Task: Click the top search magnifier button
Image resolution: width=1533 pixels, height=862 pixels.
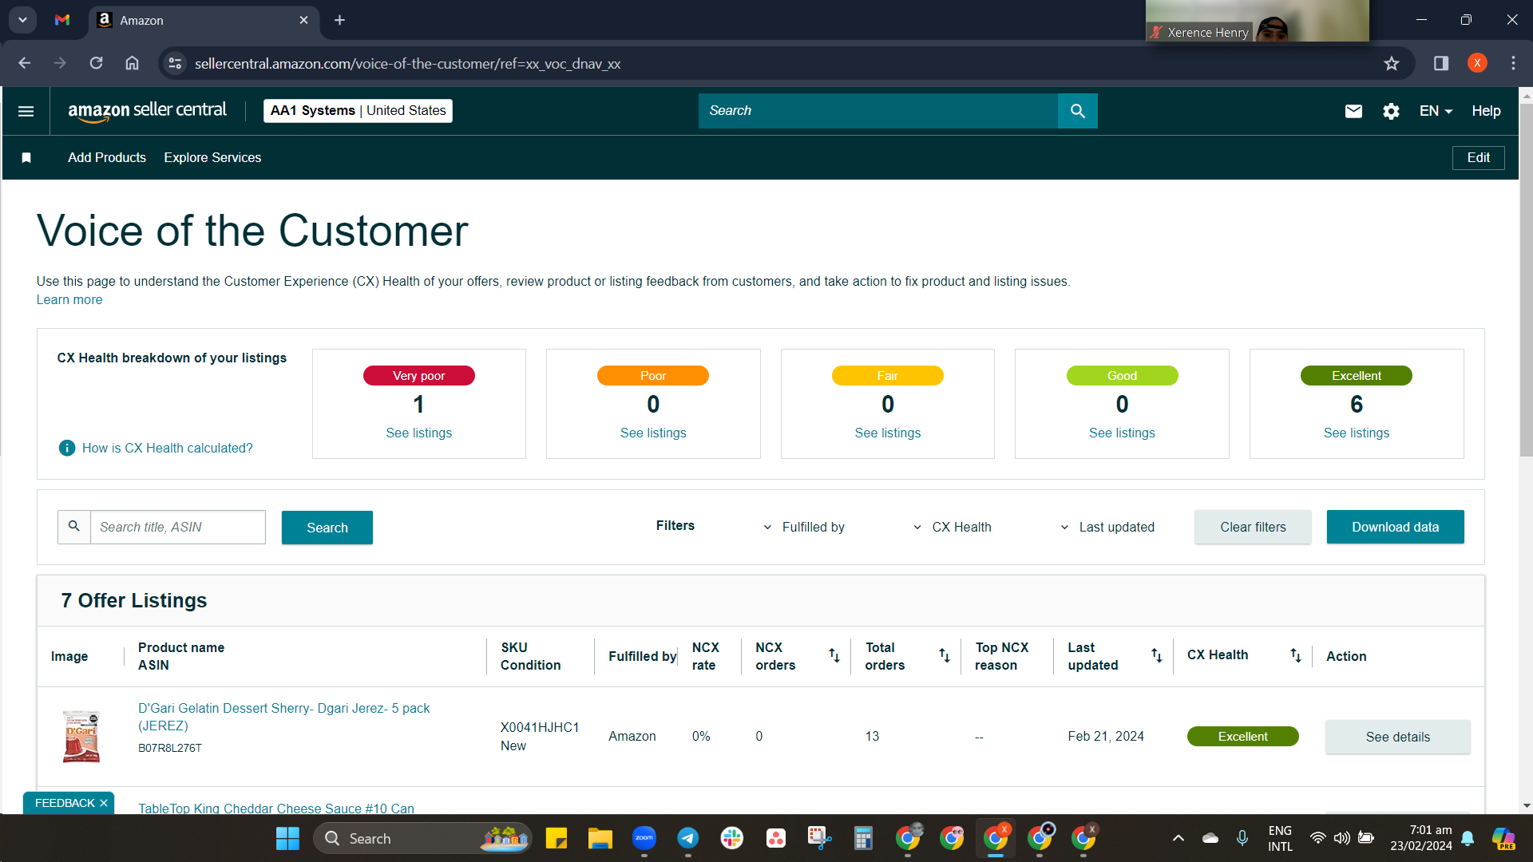Action: tap(1077, 111)
